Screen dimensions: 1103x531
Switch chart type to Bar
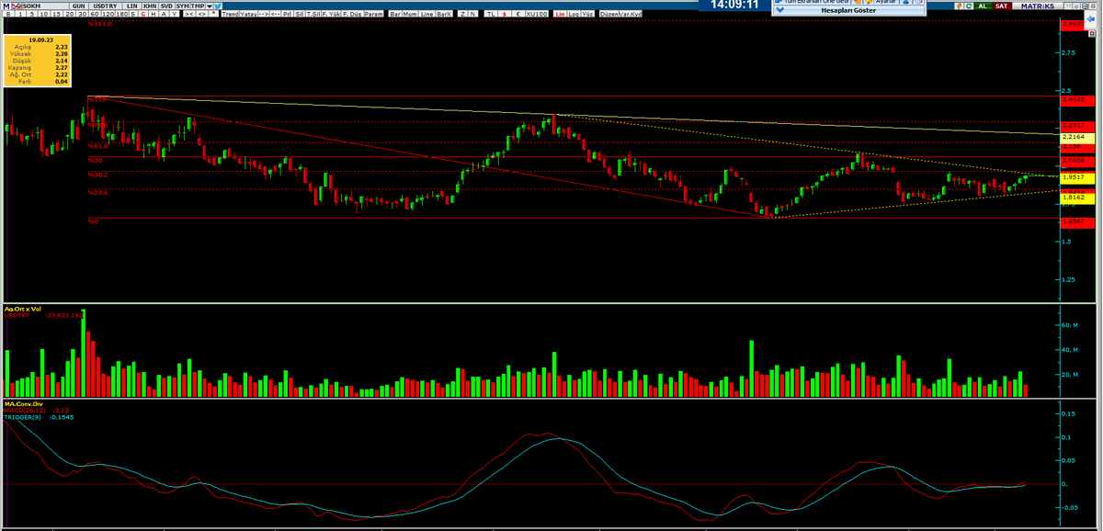pos(394,15)
